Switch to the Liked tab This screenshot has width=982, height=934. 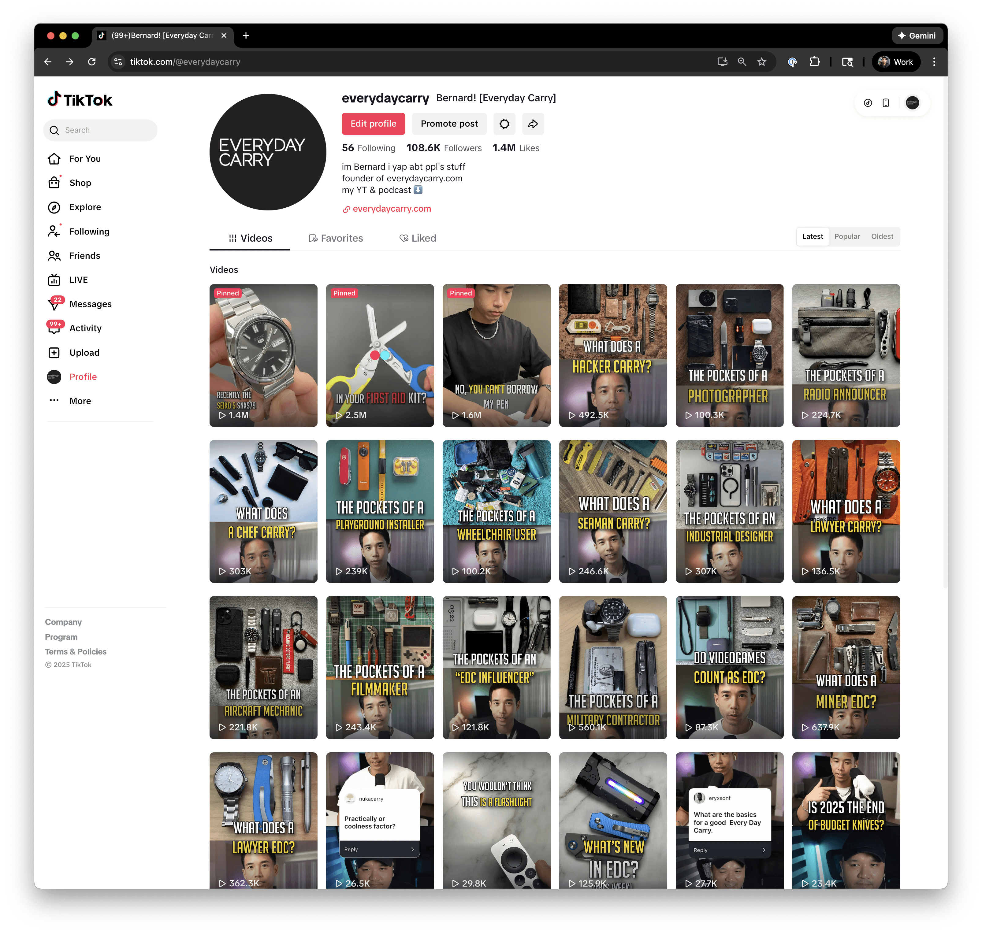tap(418, 239)
